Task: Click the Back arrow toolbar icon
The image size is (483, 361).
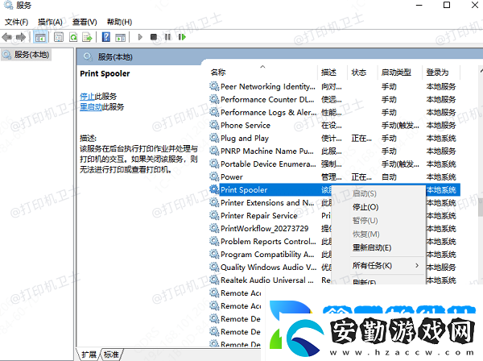Action: [6, 37]
